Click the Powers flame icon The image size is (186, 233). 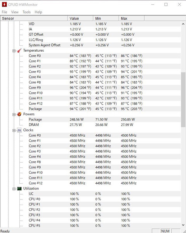pyautogui.click(x=19, y=114)
